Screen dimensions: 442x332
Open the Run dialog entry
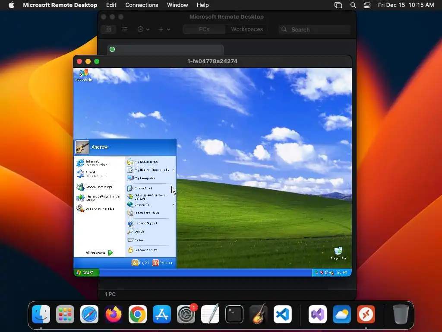[x=135, y=239]
